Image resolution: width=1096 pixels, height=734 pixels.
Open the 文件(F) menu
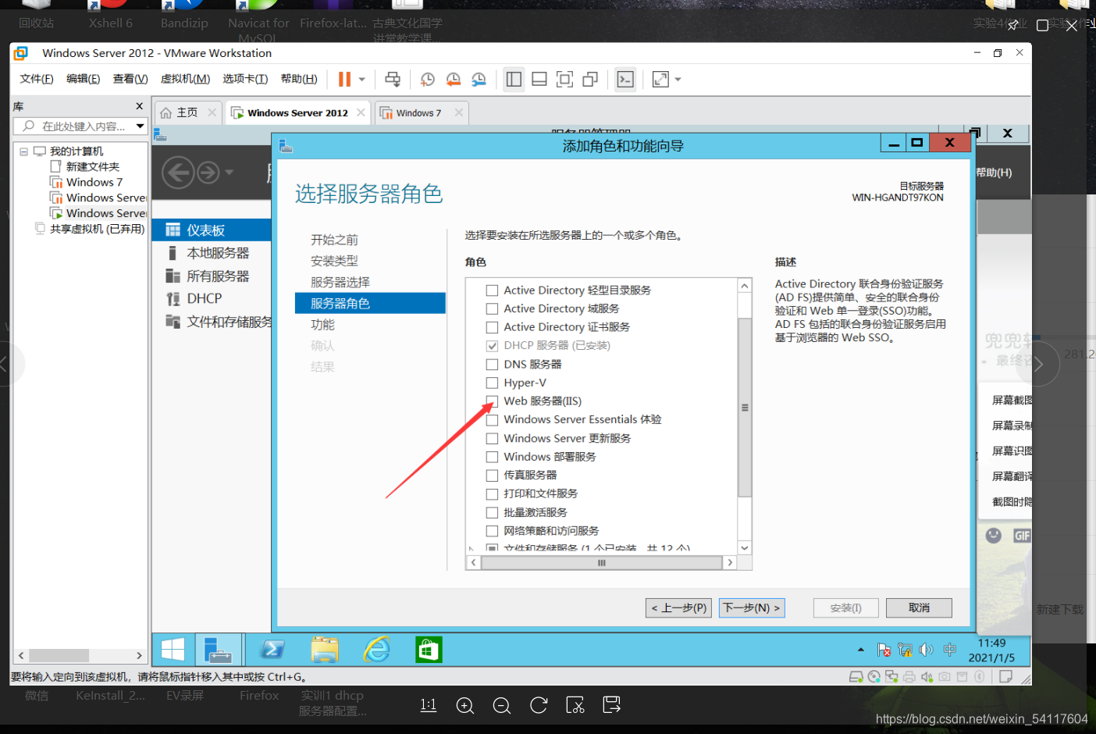pos(37,79)
